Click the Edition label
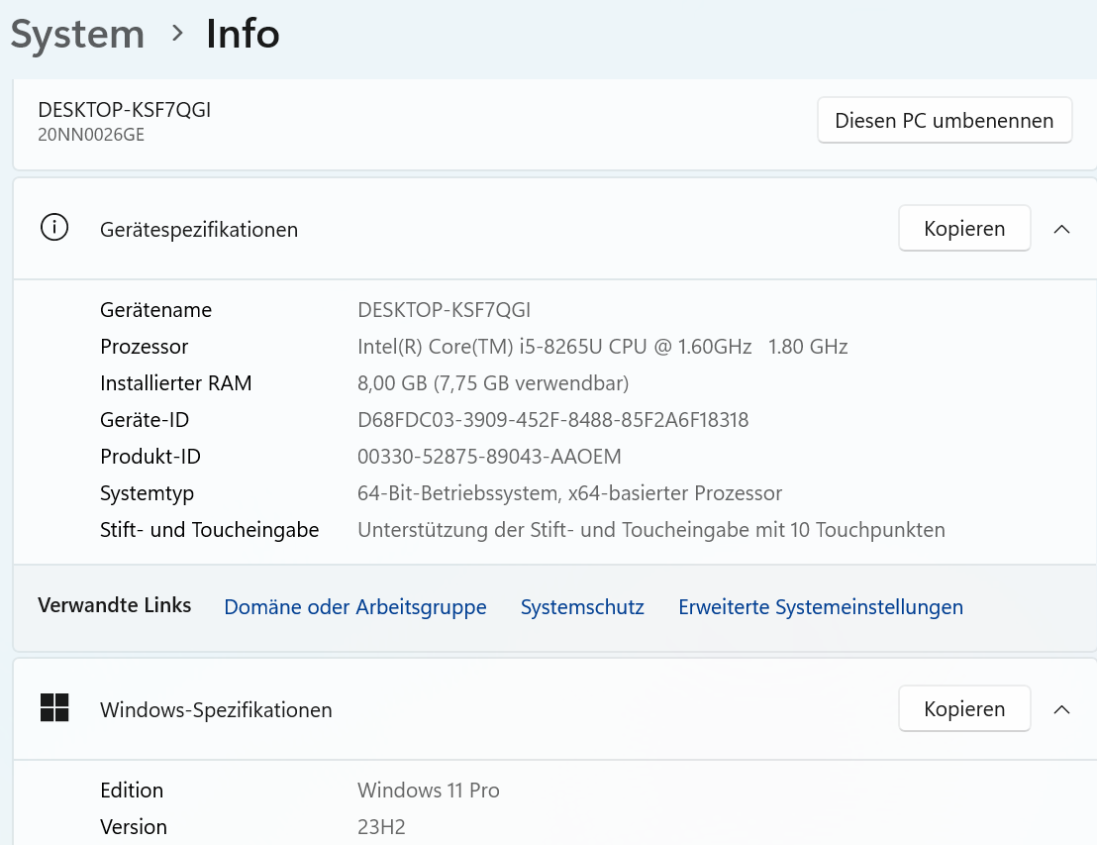This screenshot has height=845, width=1097. [132, 791]
